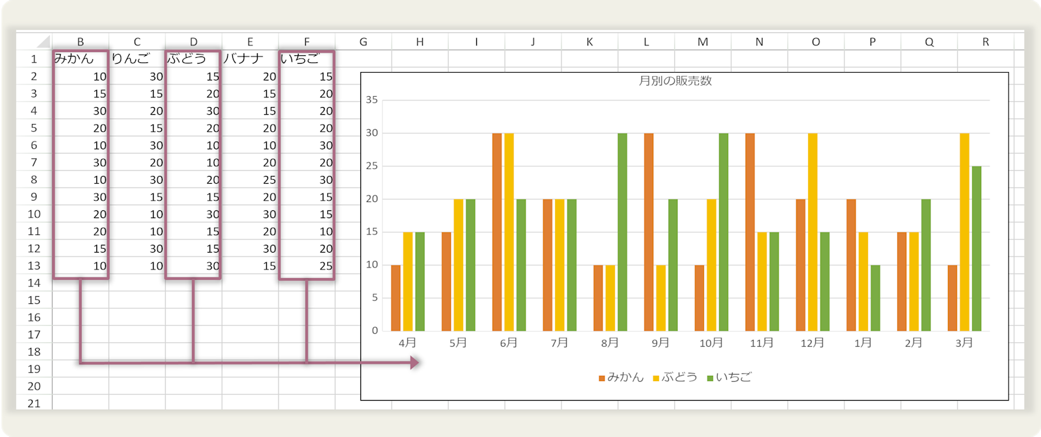Select the いちご header cell in column F
Viewport: 1041px width, 437px height.
306,58
